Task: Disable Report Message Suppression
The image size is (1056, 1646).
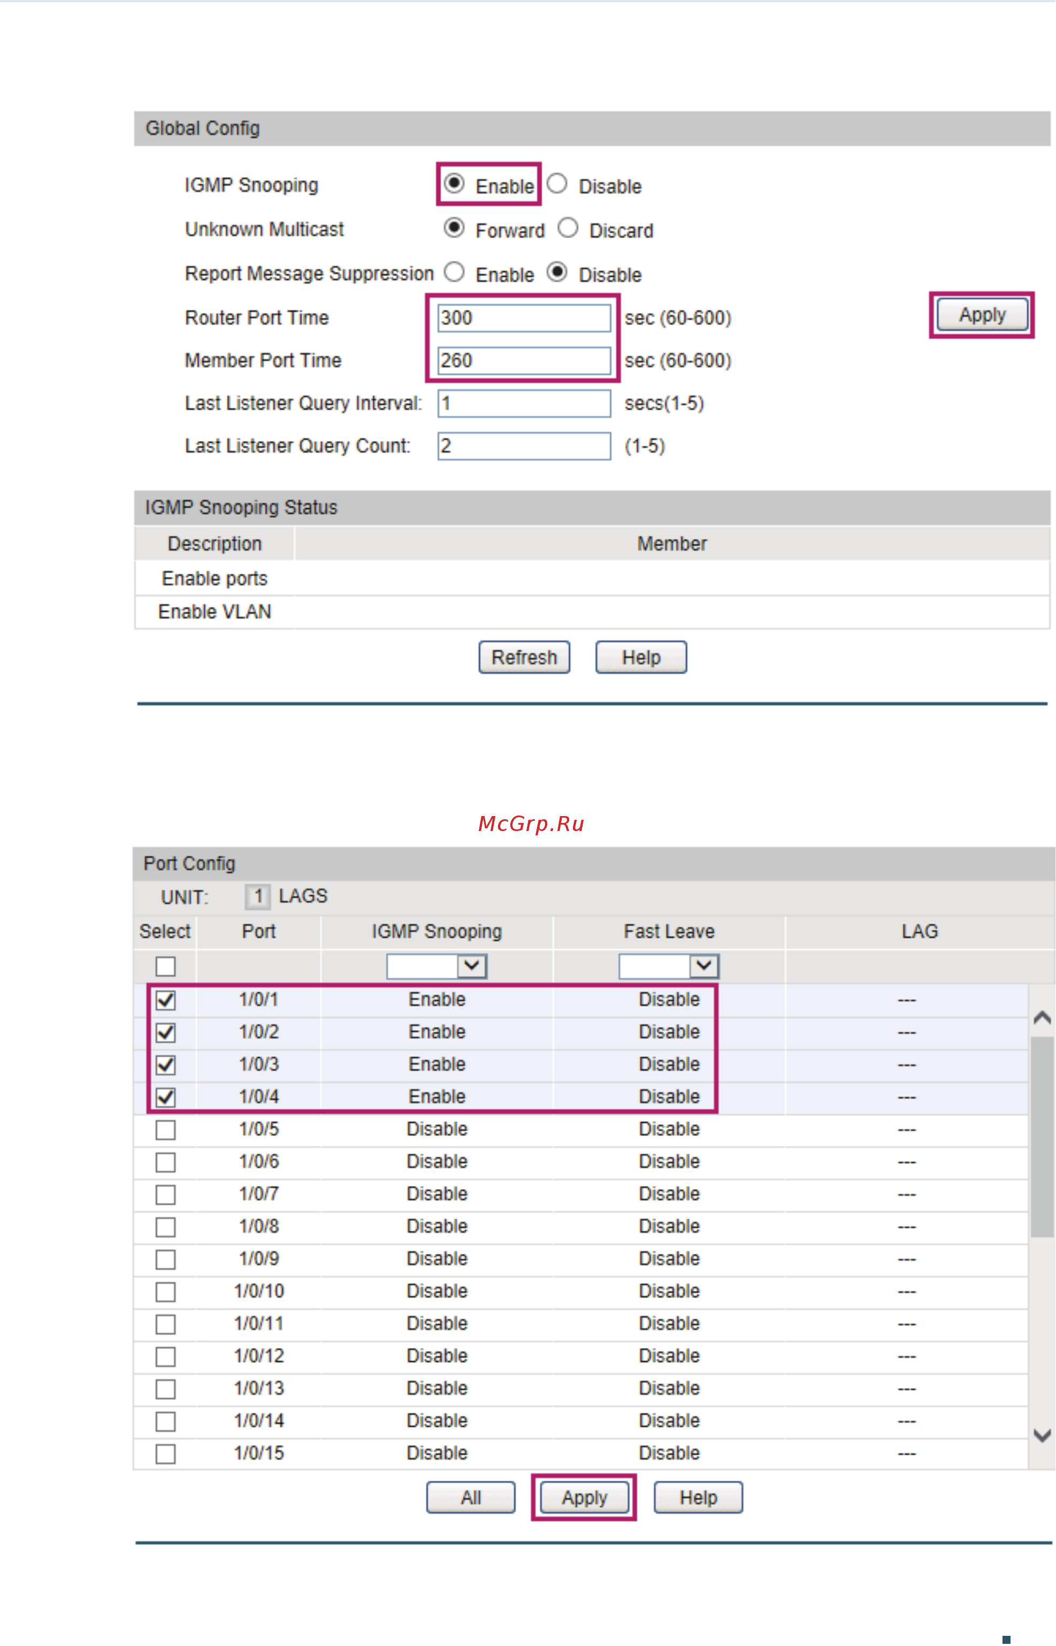Action: [x=557, y=272]
